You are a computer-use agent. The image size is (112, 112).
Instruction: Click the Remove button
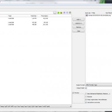[x=78, y=27]
